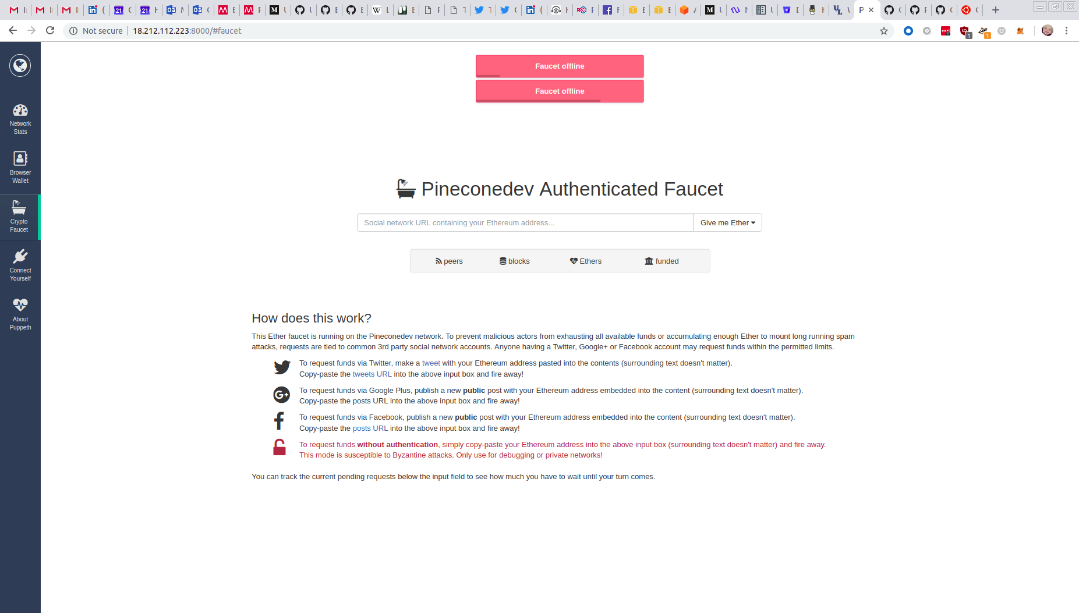This screenshot has width=1079, height=613.
Task: Open About Puppeth from the sidebar
Action: click(20, 314)
